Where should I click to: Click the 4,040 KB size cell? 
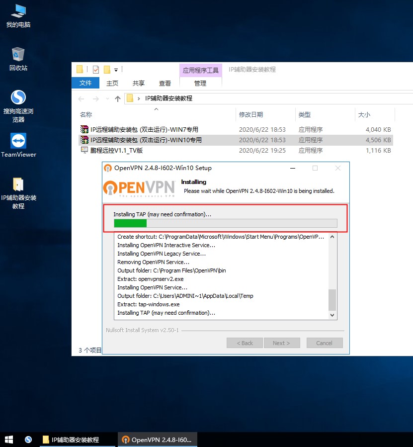tap(378, 130)
